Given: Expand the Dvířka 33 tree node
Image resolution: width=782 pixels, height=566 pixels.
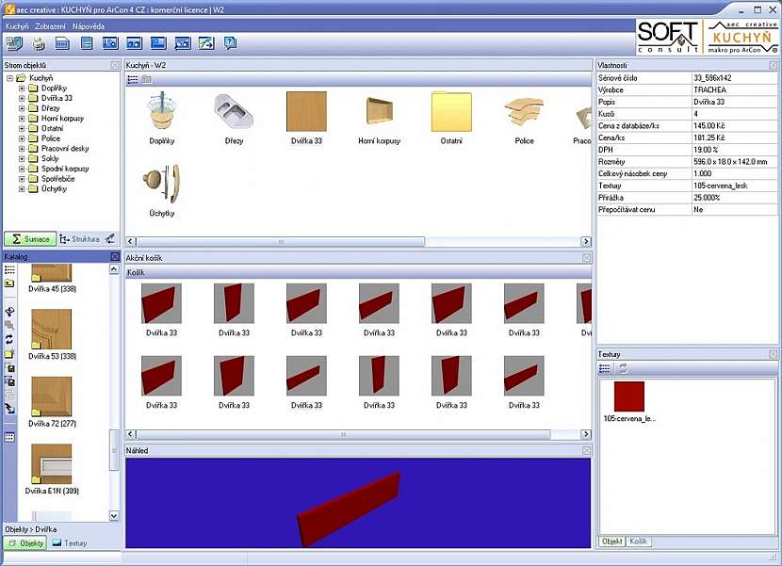Looking at the screenshot, I should [x=22, y=98].
